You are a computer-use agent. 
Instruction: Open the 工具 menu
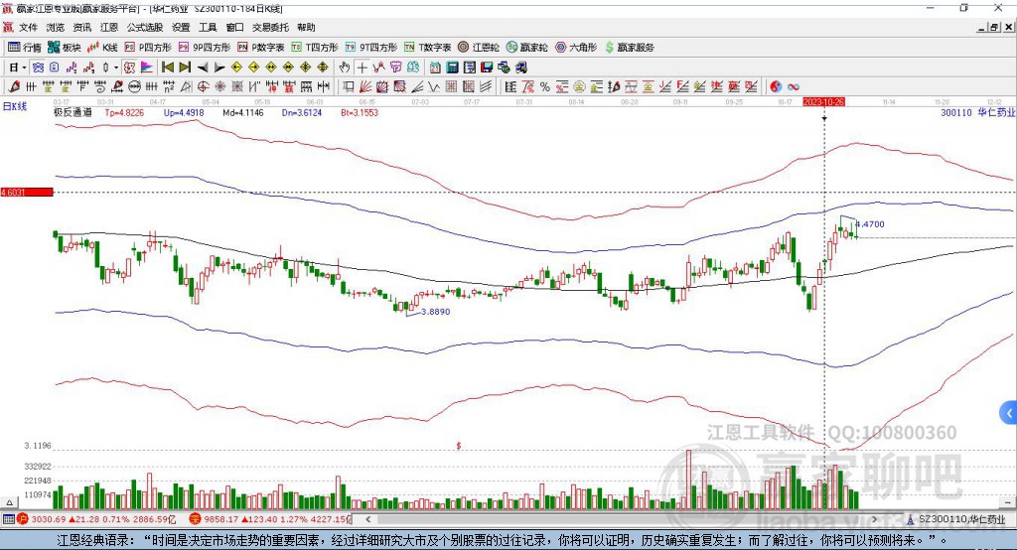click(208, 27)
